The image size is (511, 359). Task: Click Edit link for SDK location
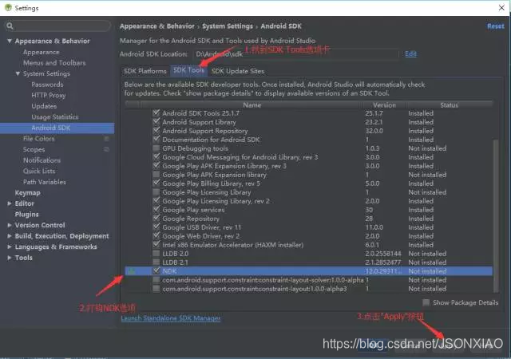coord(410,53)
